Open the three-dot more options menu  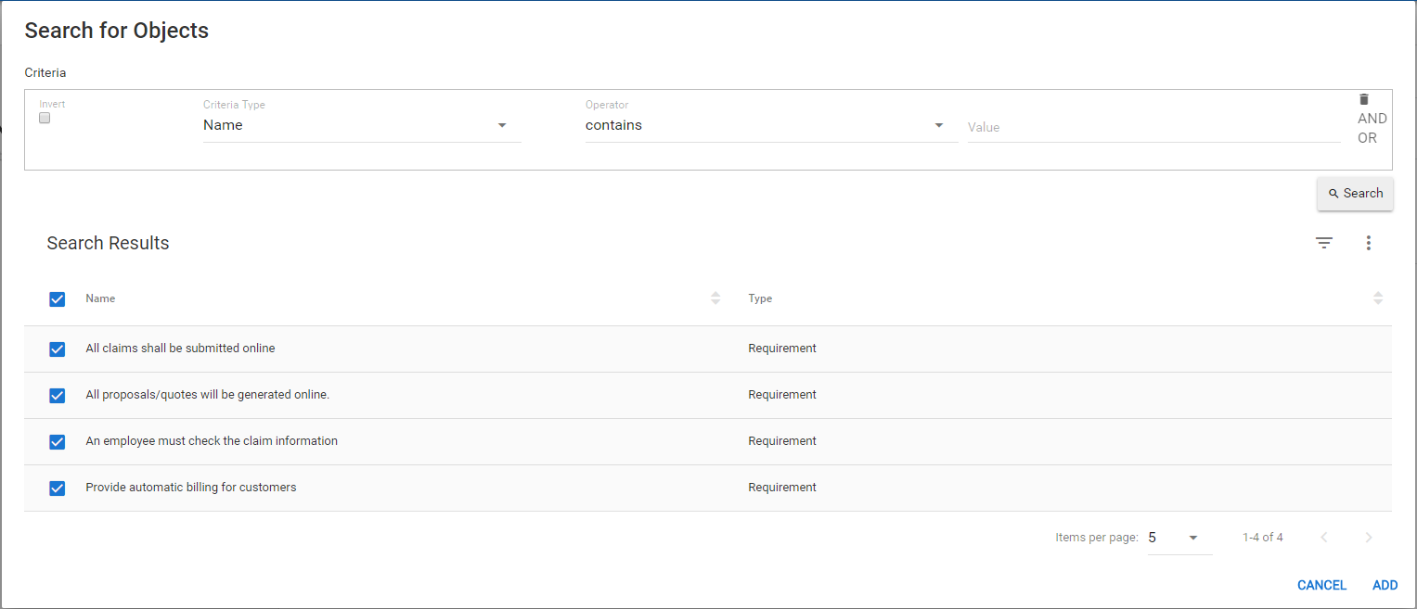click(x=1368, y=243)
